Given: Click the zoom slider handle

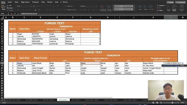Looking at the screenshot, I should [172, 103].
